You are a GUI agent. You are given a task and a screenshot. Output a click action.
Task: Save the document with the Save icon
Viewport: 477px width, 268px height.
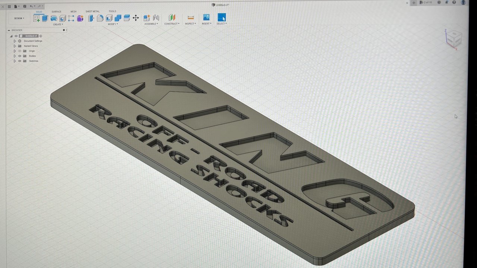[25, 6]
